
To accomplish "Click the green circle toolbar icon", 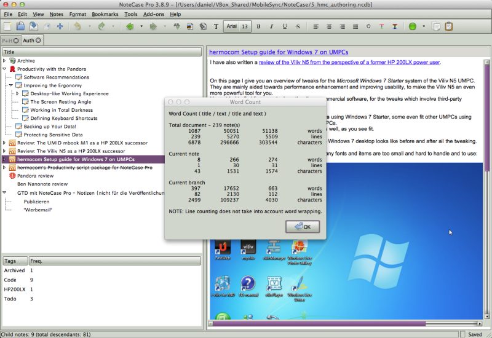I will pyautogui.click(x=413, y=26).
